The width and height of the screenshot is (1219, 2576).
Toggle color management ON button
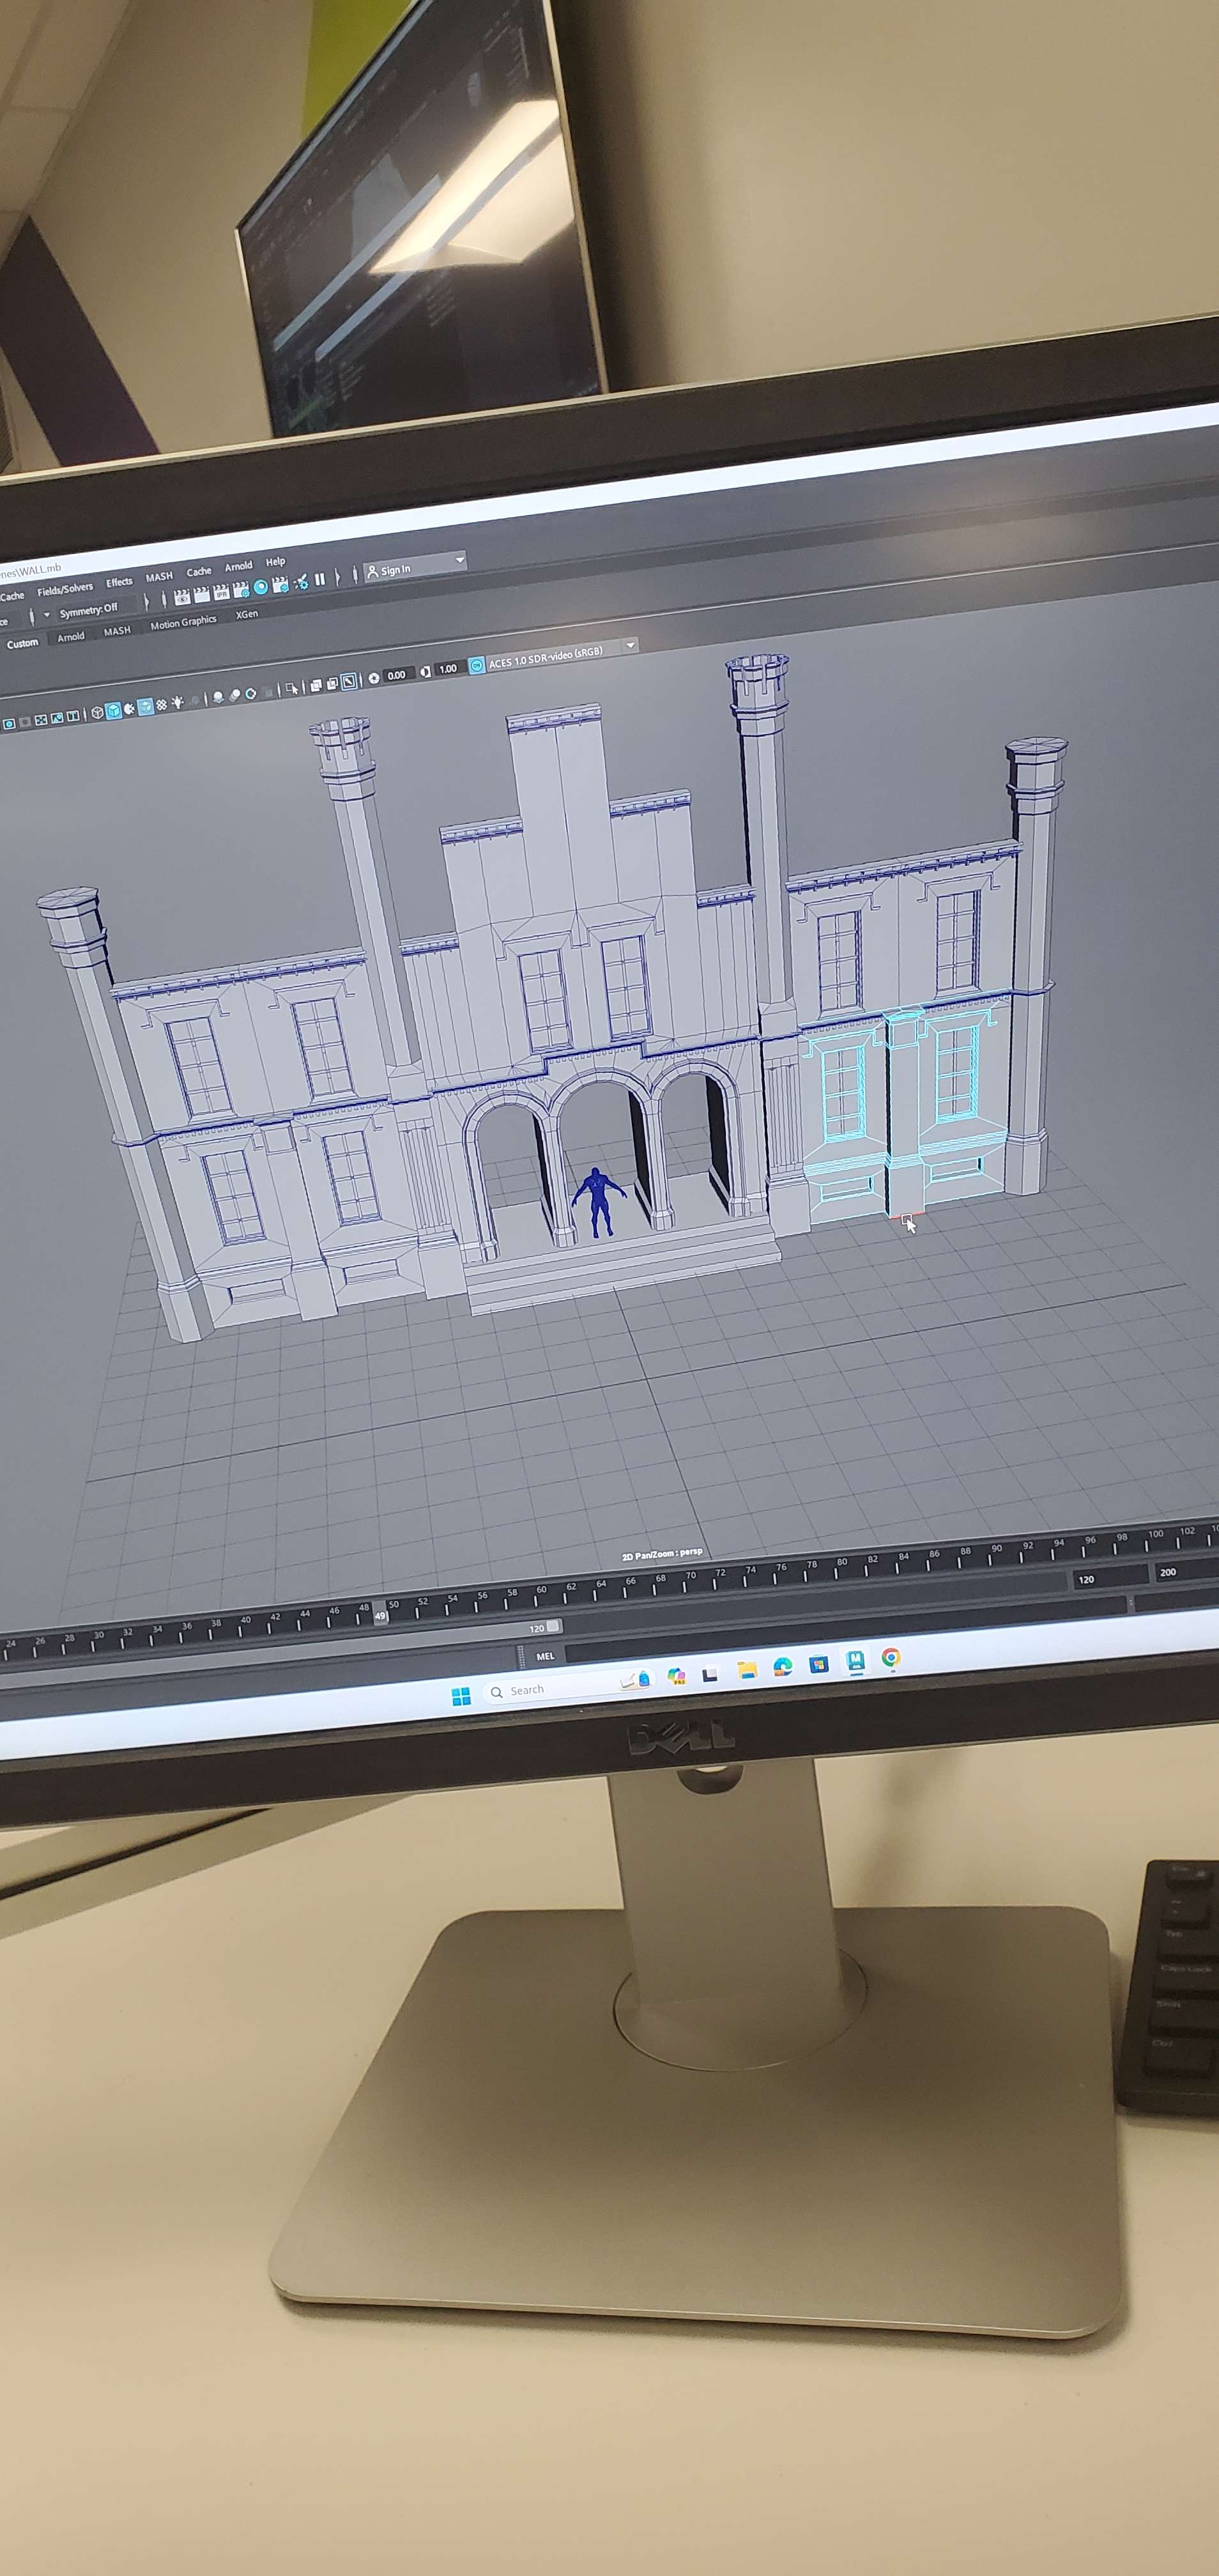tap(477, 665)
